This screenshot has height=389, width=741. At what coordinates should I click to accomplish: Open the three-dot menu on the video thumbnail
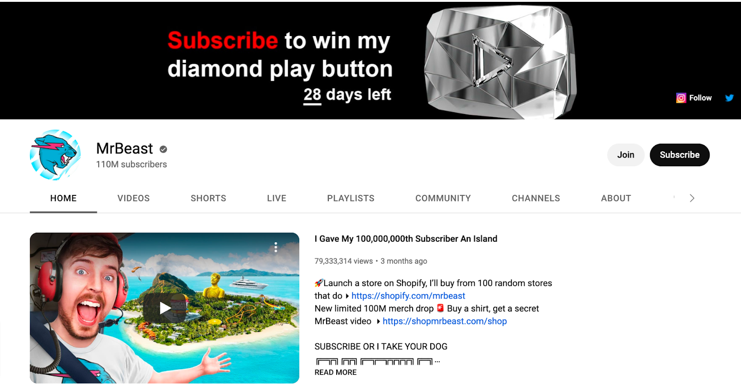276,247
